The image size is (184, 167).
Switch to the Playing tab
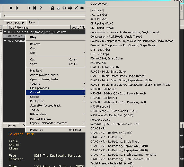(11, 126)
